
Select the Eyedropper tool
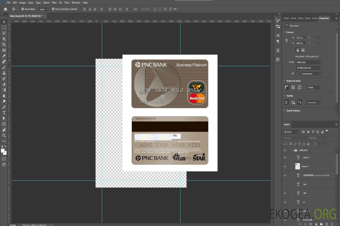(x=4, y=56)
